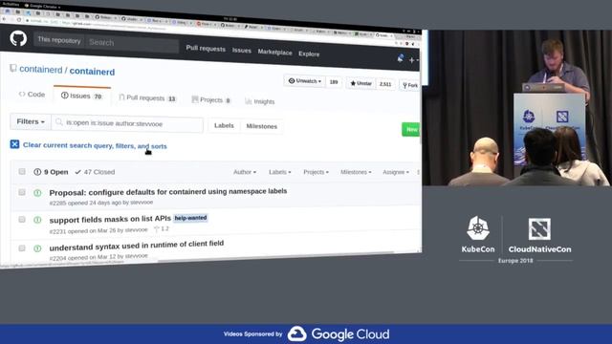612x344 pixels.
Task: Open the Insights tab
Action: pos(260,101)
